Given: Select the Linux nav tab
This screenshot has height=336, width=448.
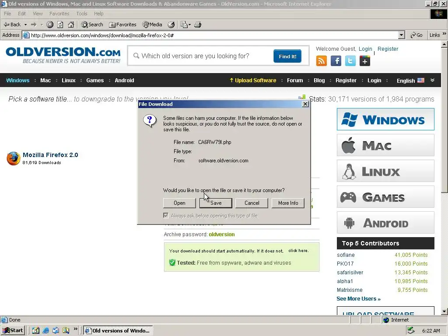Looking at the screenshot, I should point(69,80).
